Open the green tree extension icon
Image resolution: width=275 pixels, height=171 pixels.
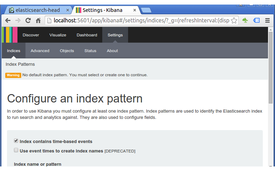(x=245, y=20)
